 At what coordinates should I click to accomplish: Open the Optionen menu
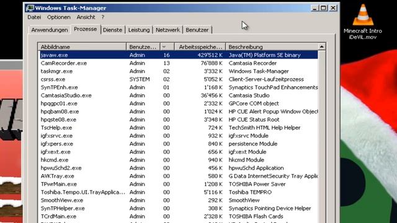click(x=59, y=17)
